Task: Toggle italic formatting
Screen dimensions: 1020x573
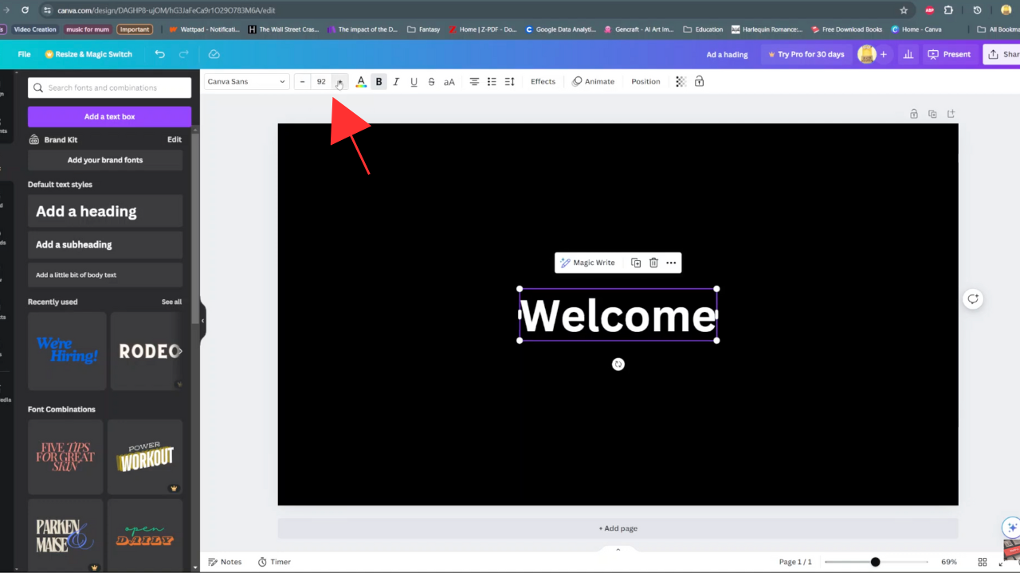Action: pos(396,81)
